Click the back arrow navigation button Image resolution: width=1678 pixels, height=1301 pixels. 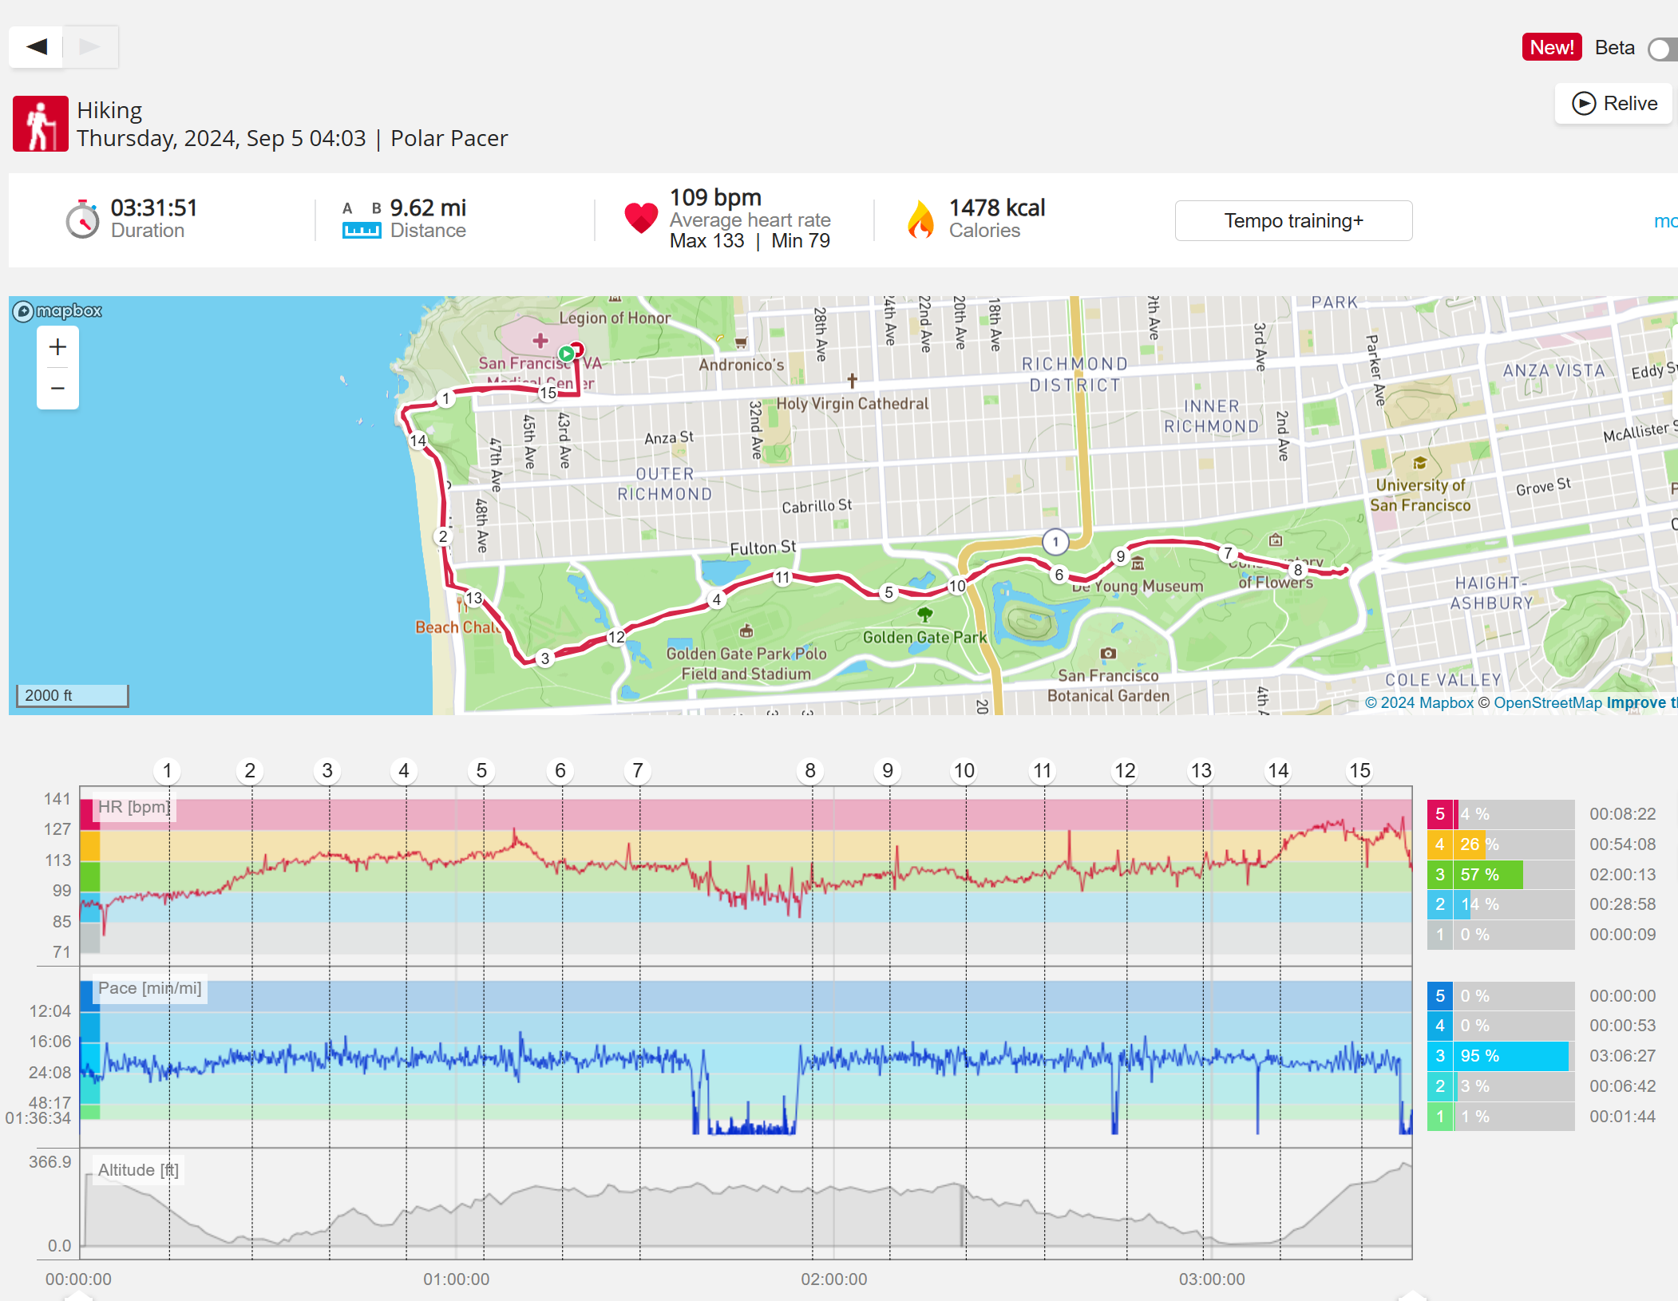(x=37, y=46)
